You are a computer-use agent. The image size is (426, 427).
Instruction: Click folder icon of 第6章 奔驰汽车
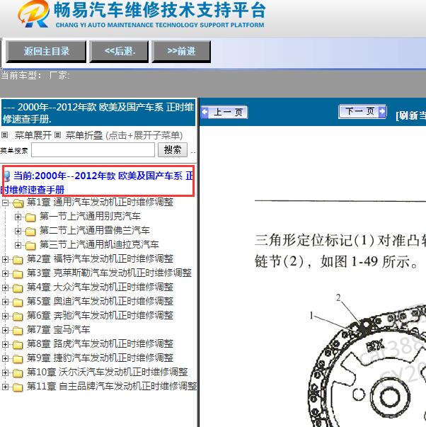point(18,317)
